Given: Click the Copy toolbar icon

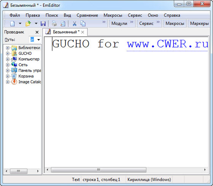Looking at the screenshot, I should pyautogui.click(x=83, y=24).
